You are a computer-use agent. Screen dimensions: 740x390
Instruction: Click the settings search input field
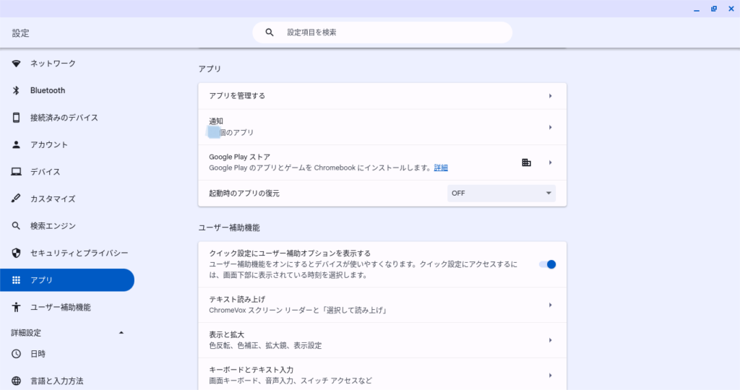(x=390, y=32)
